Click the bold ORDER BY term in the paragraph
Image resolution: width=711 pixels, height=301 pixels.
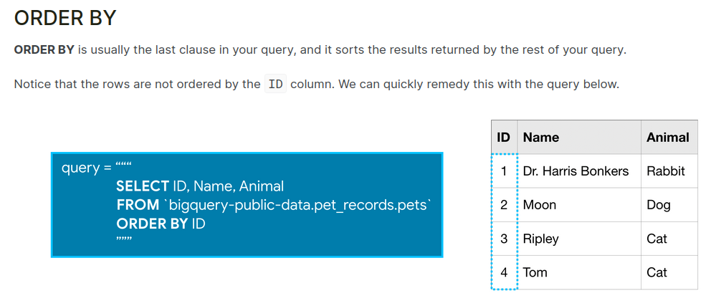44,51
